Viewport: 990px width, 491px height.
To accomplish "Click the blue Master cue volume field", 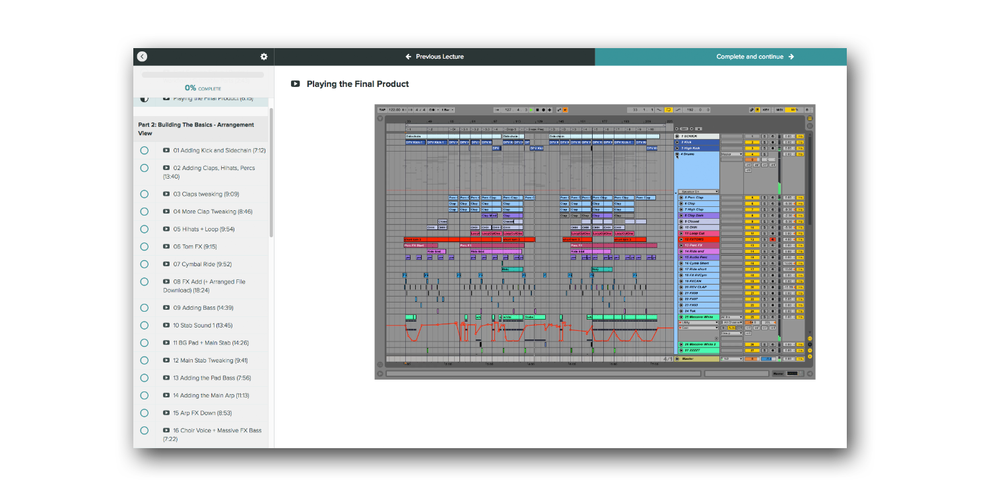I will [768, 359].
